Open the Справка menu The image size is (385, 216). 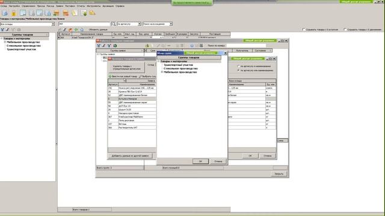[120, 5]
